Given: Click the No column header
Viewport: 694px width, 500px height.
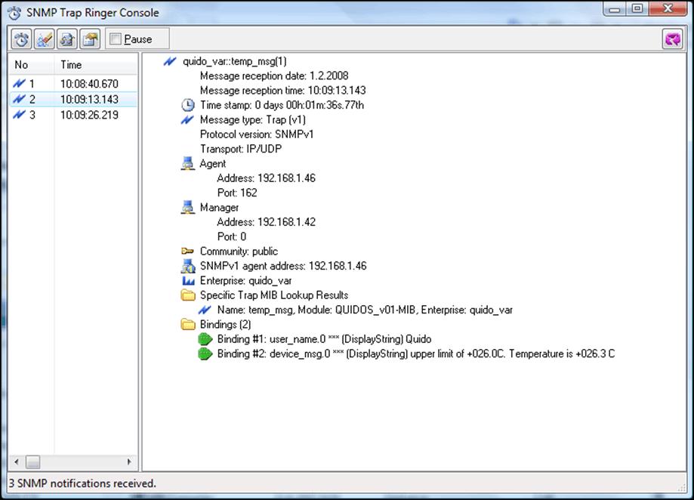Looking at the screenshot, I should (32, 65).
